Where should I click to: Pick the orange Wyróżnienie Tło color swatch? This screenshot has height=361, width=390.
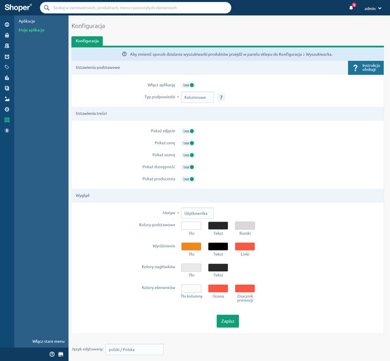click(x=191, y=246)
